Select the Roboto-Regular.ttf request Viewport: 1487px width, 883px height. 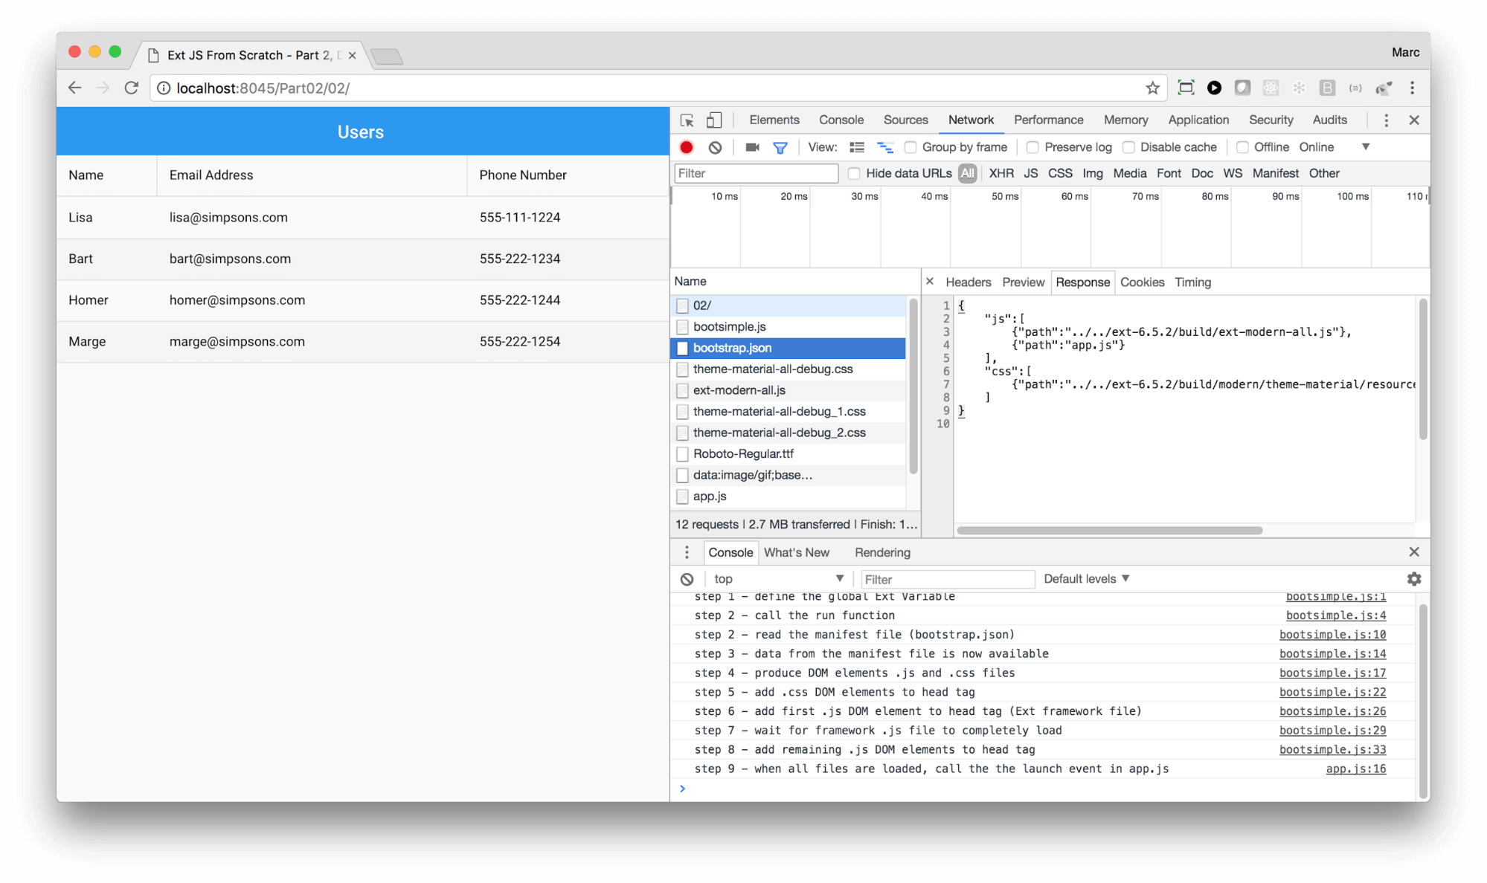point(788,453)
